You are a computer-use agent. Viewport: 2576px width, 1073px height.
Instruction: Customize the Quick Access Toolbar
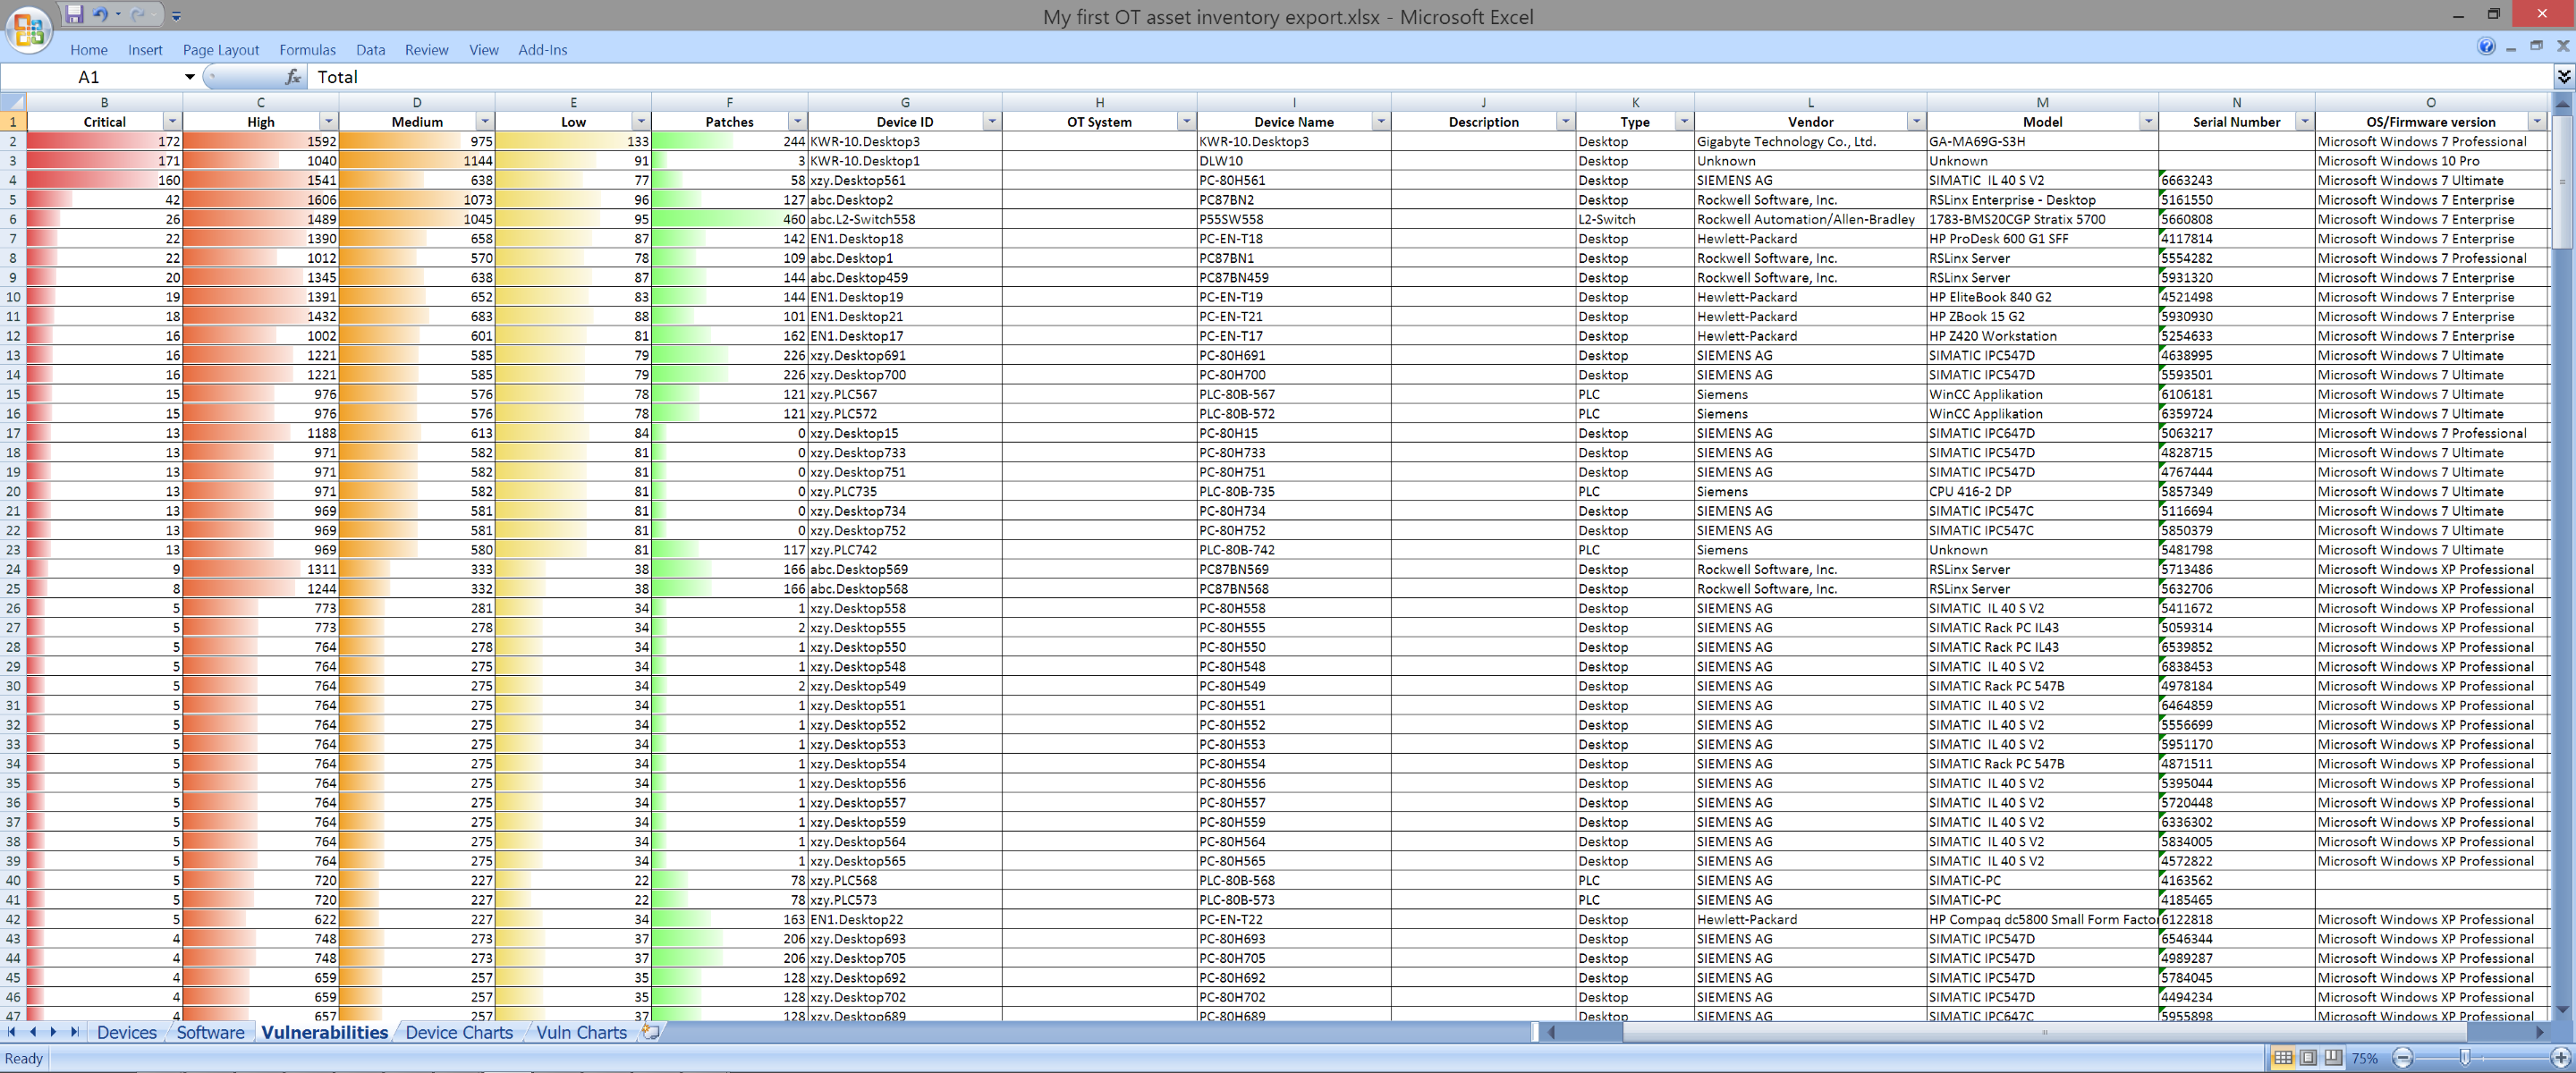[x=176, y=16]
